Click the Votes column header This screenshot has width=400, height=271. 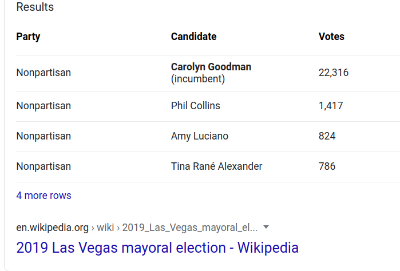(331, 37)
